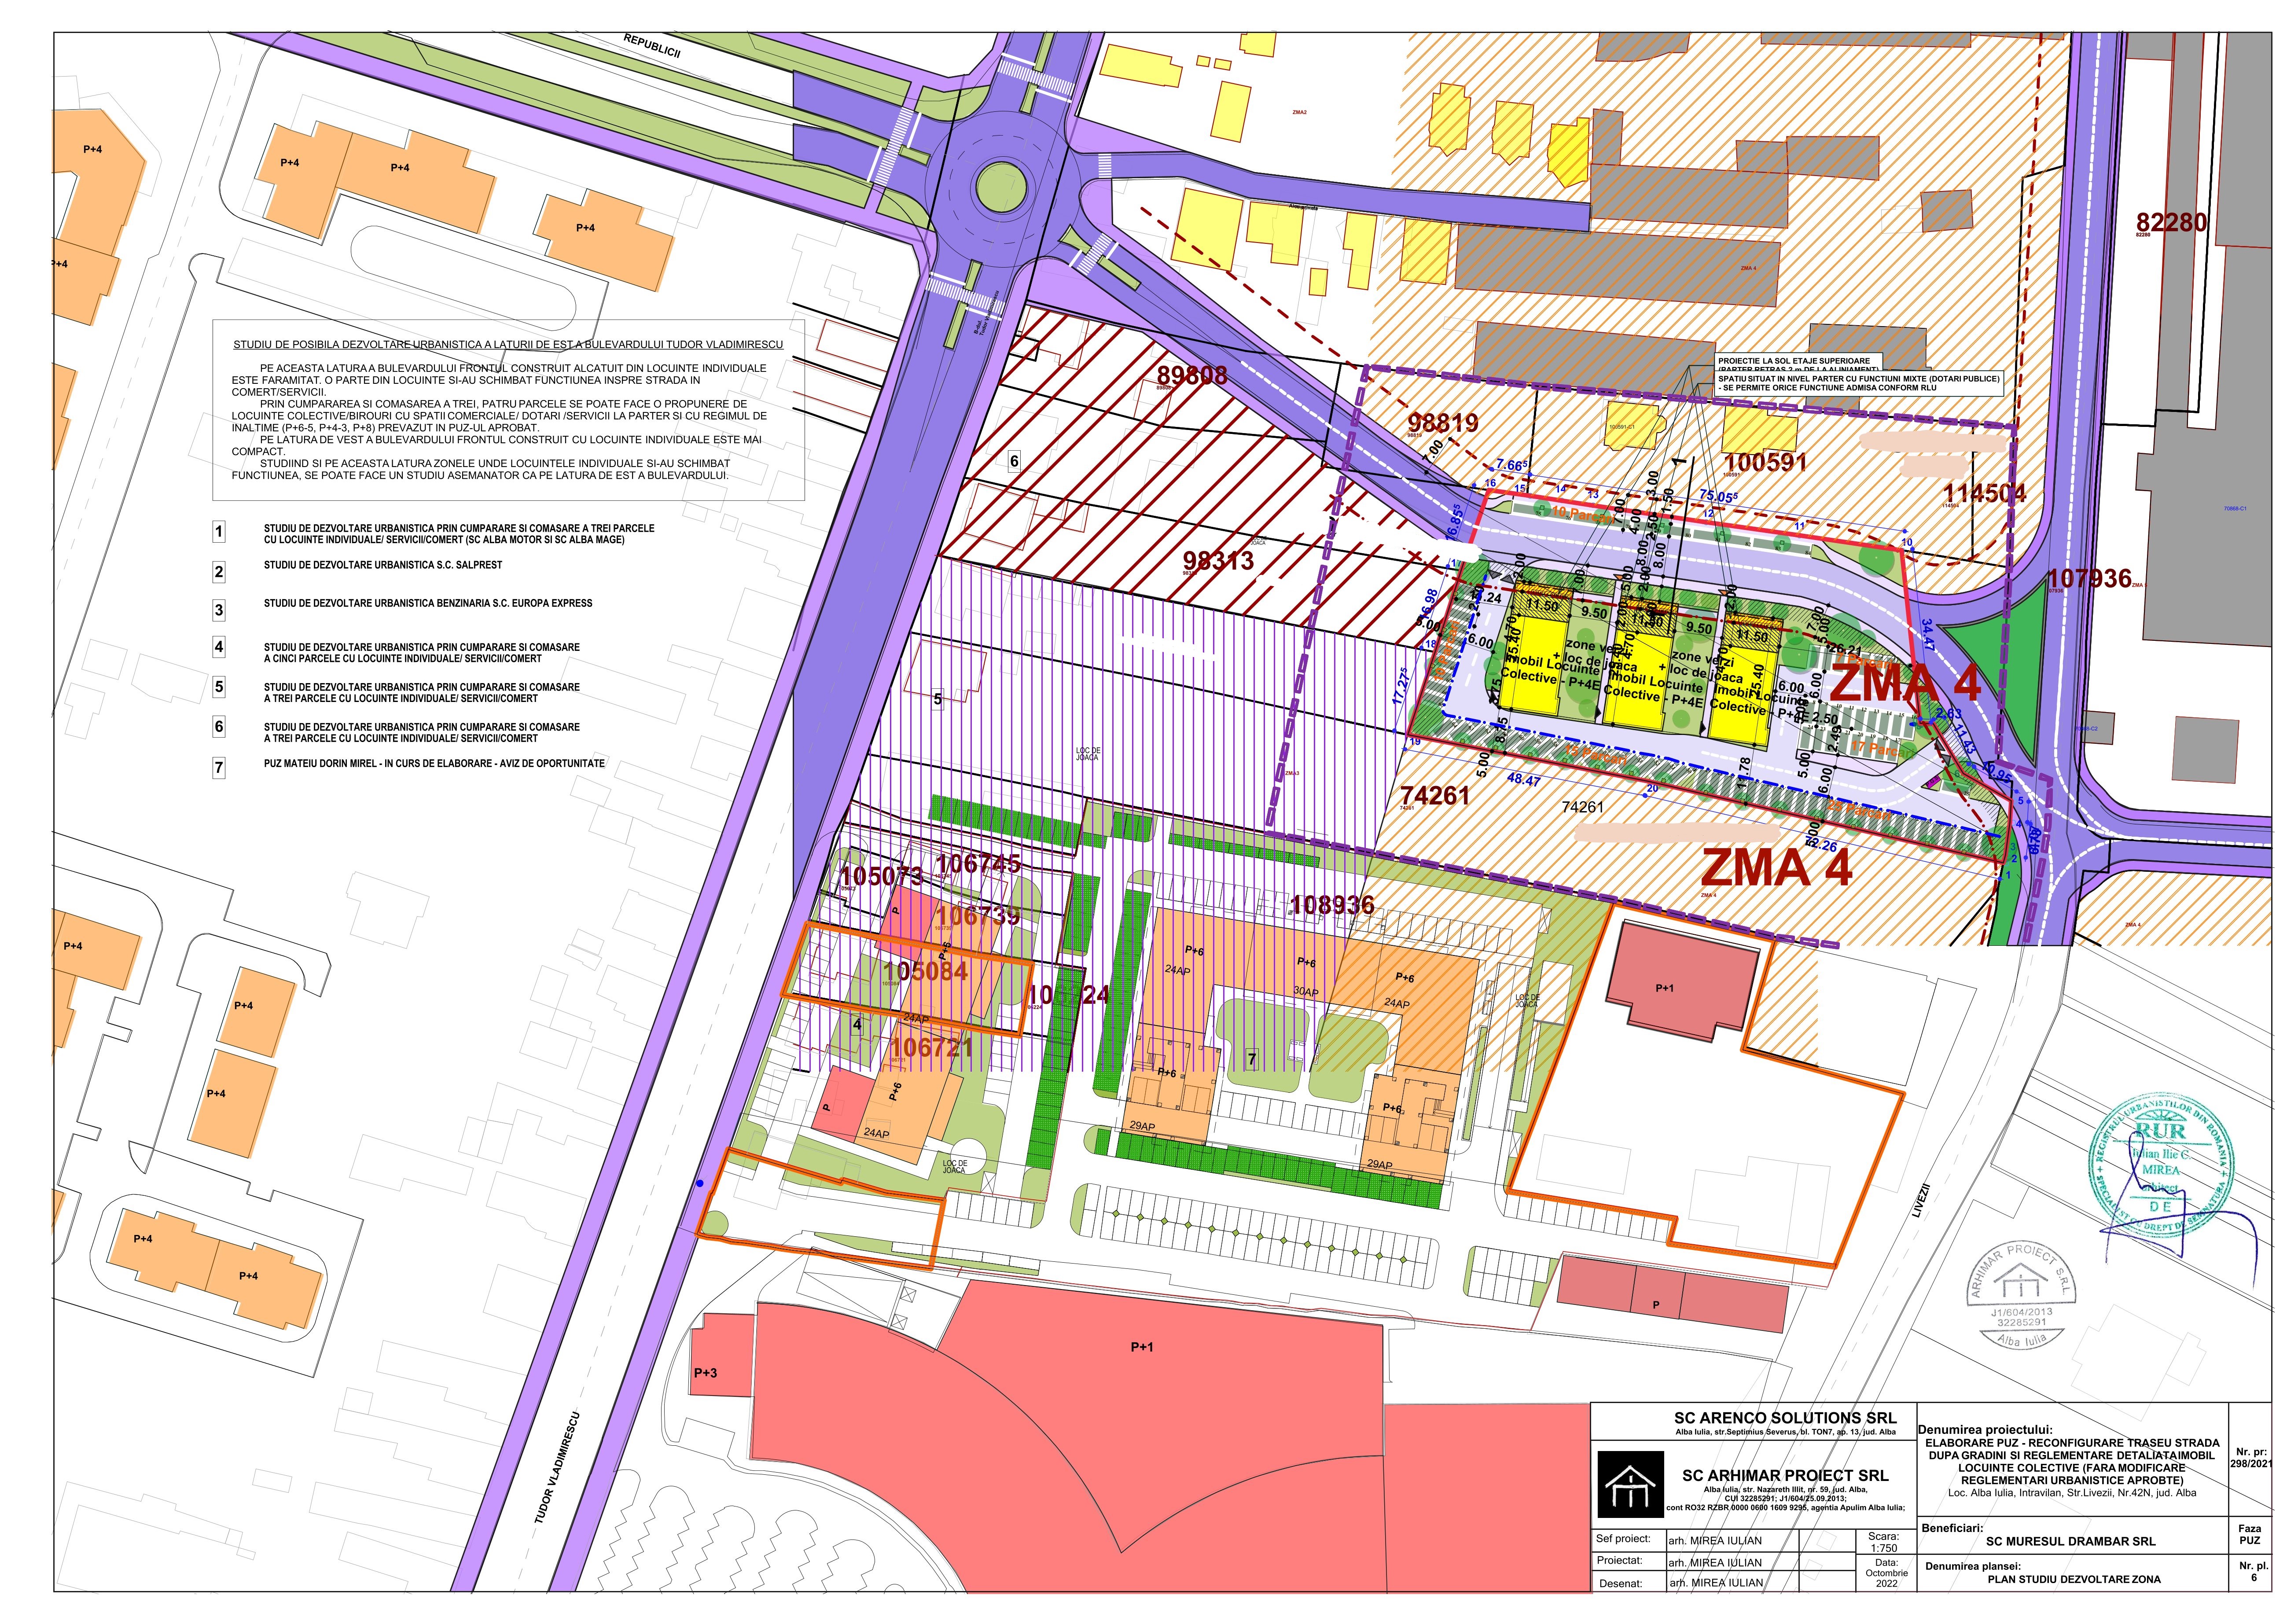2287x1624 pixels.
Task: Click the Data Octombrie 2022 cell
Action: (1886, 1573)
